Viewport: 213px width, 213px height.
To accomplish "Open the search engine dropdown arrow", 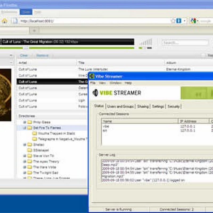I will (x=198, y=21).
